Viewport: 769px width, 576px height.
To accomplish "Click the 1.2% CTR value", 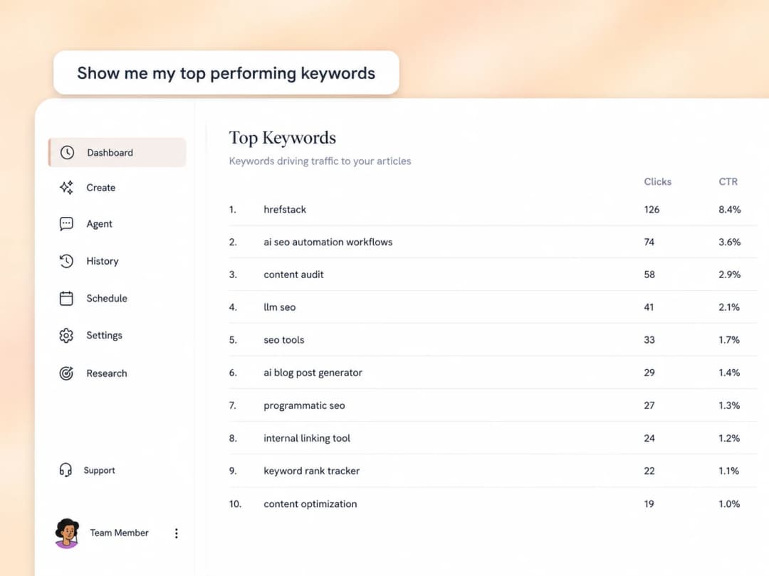I will (x=729, y=438).
